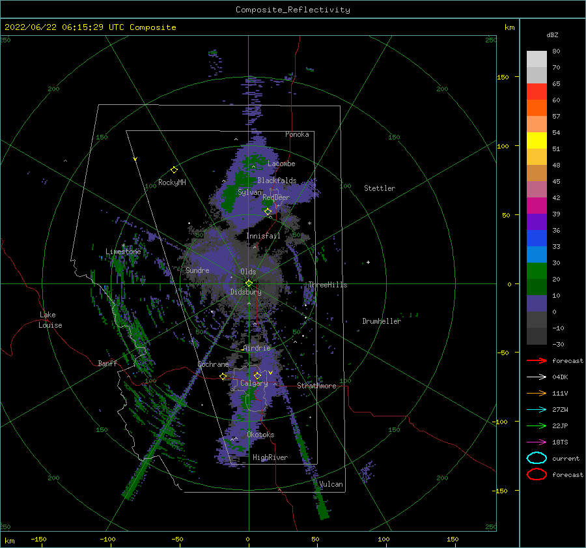
Task: Select the Blackfalds label
Action: 277,180
